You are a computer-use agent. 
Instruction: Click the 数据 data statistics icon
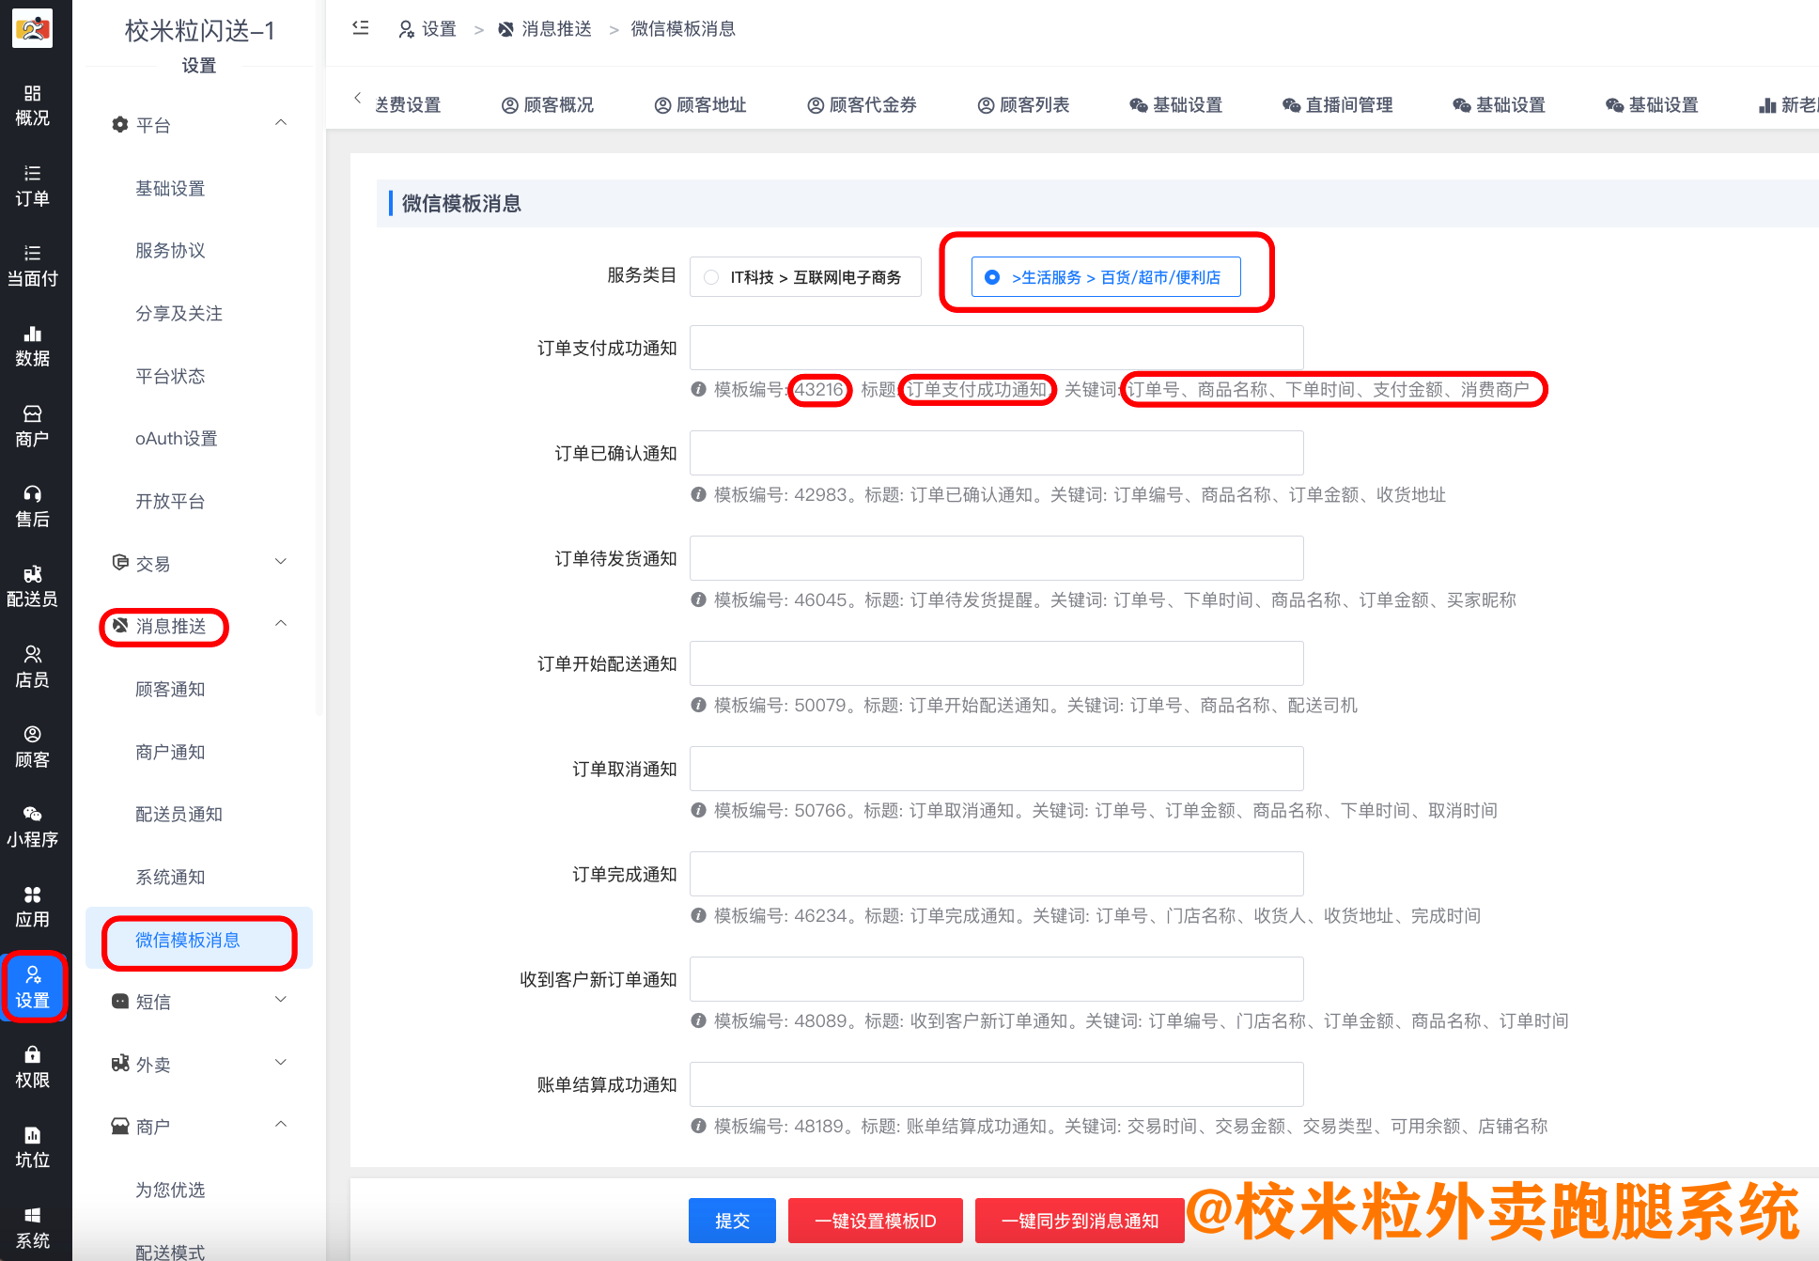[35, 345]
